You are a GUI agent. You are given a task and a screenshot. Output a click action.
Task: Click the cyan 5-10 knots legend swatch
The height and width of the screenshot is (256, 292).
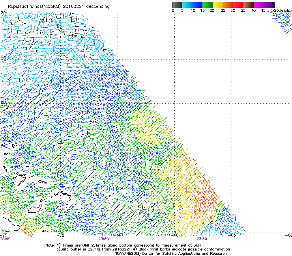pyautogui.click(x=187, y=5)
